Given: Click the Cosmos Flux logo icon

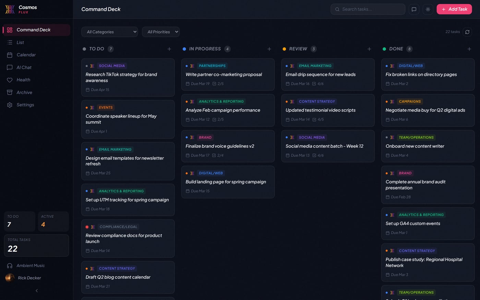Looking at the screenshot, I should (10, 9).
